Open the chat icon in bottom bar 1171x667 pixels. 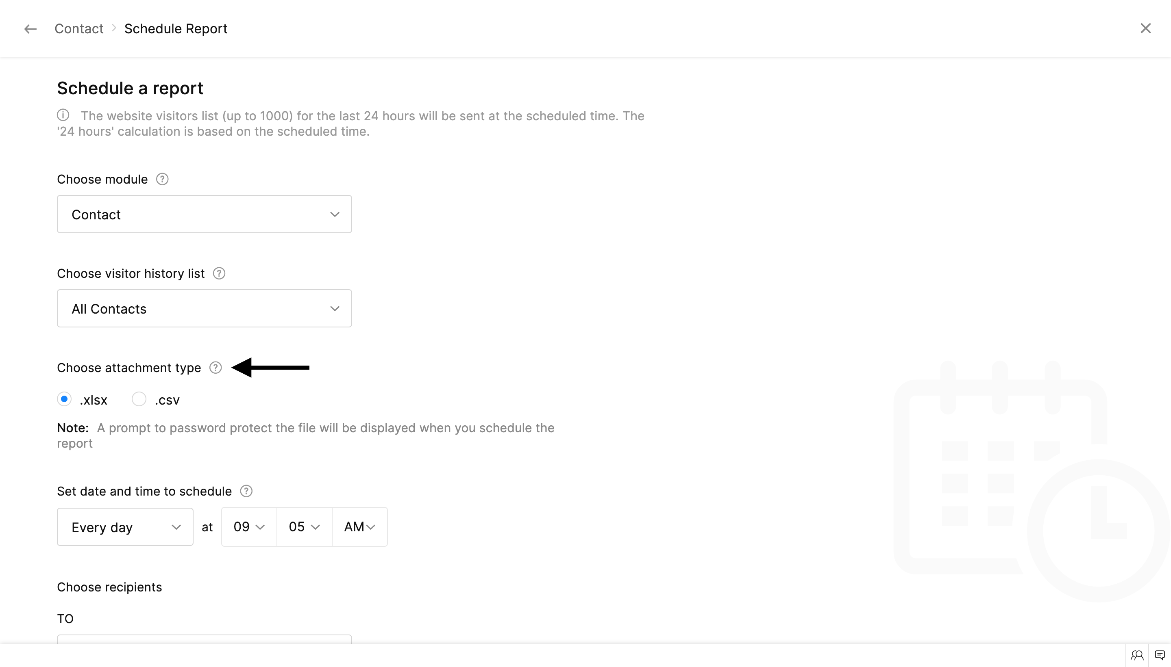pyautogui.click(x=1160, y=655)
